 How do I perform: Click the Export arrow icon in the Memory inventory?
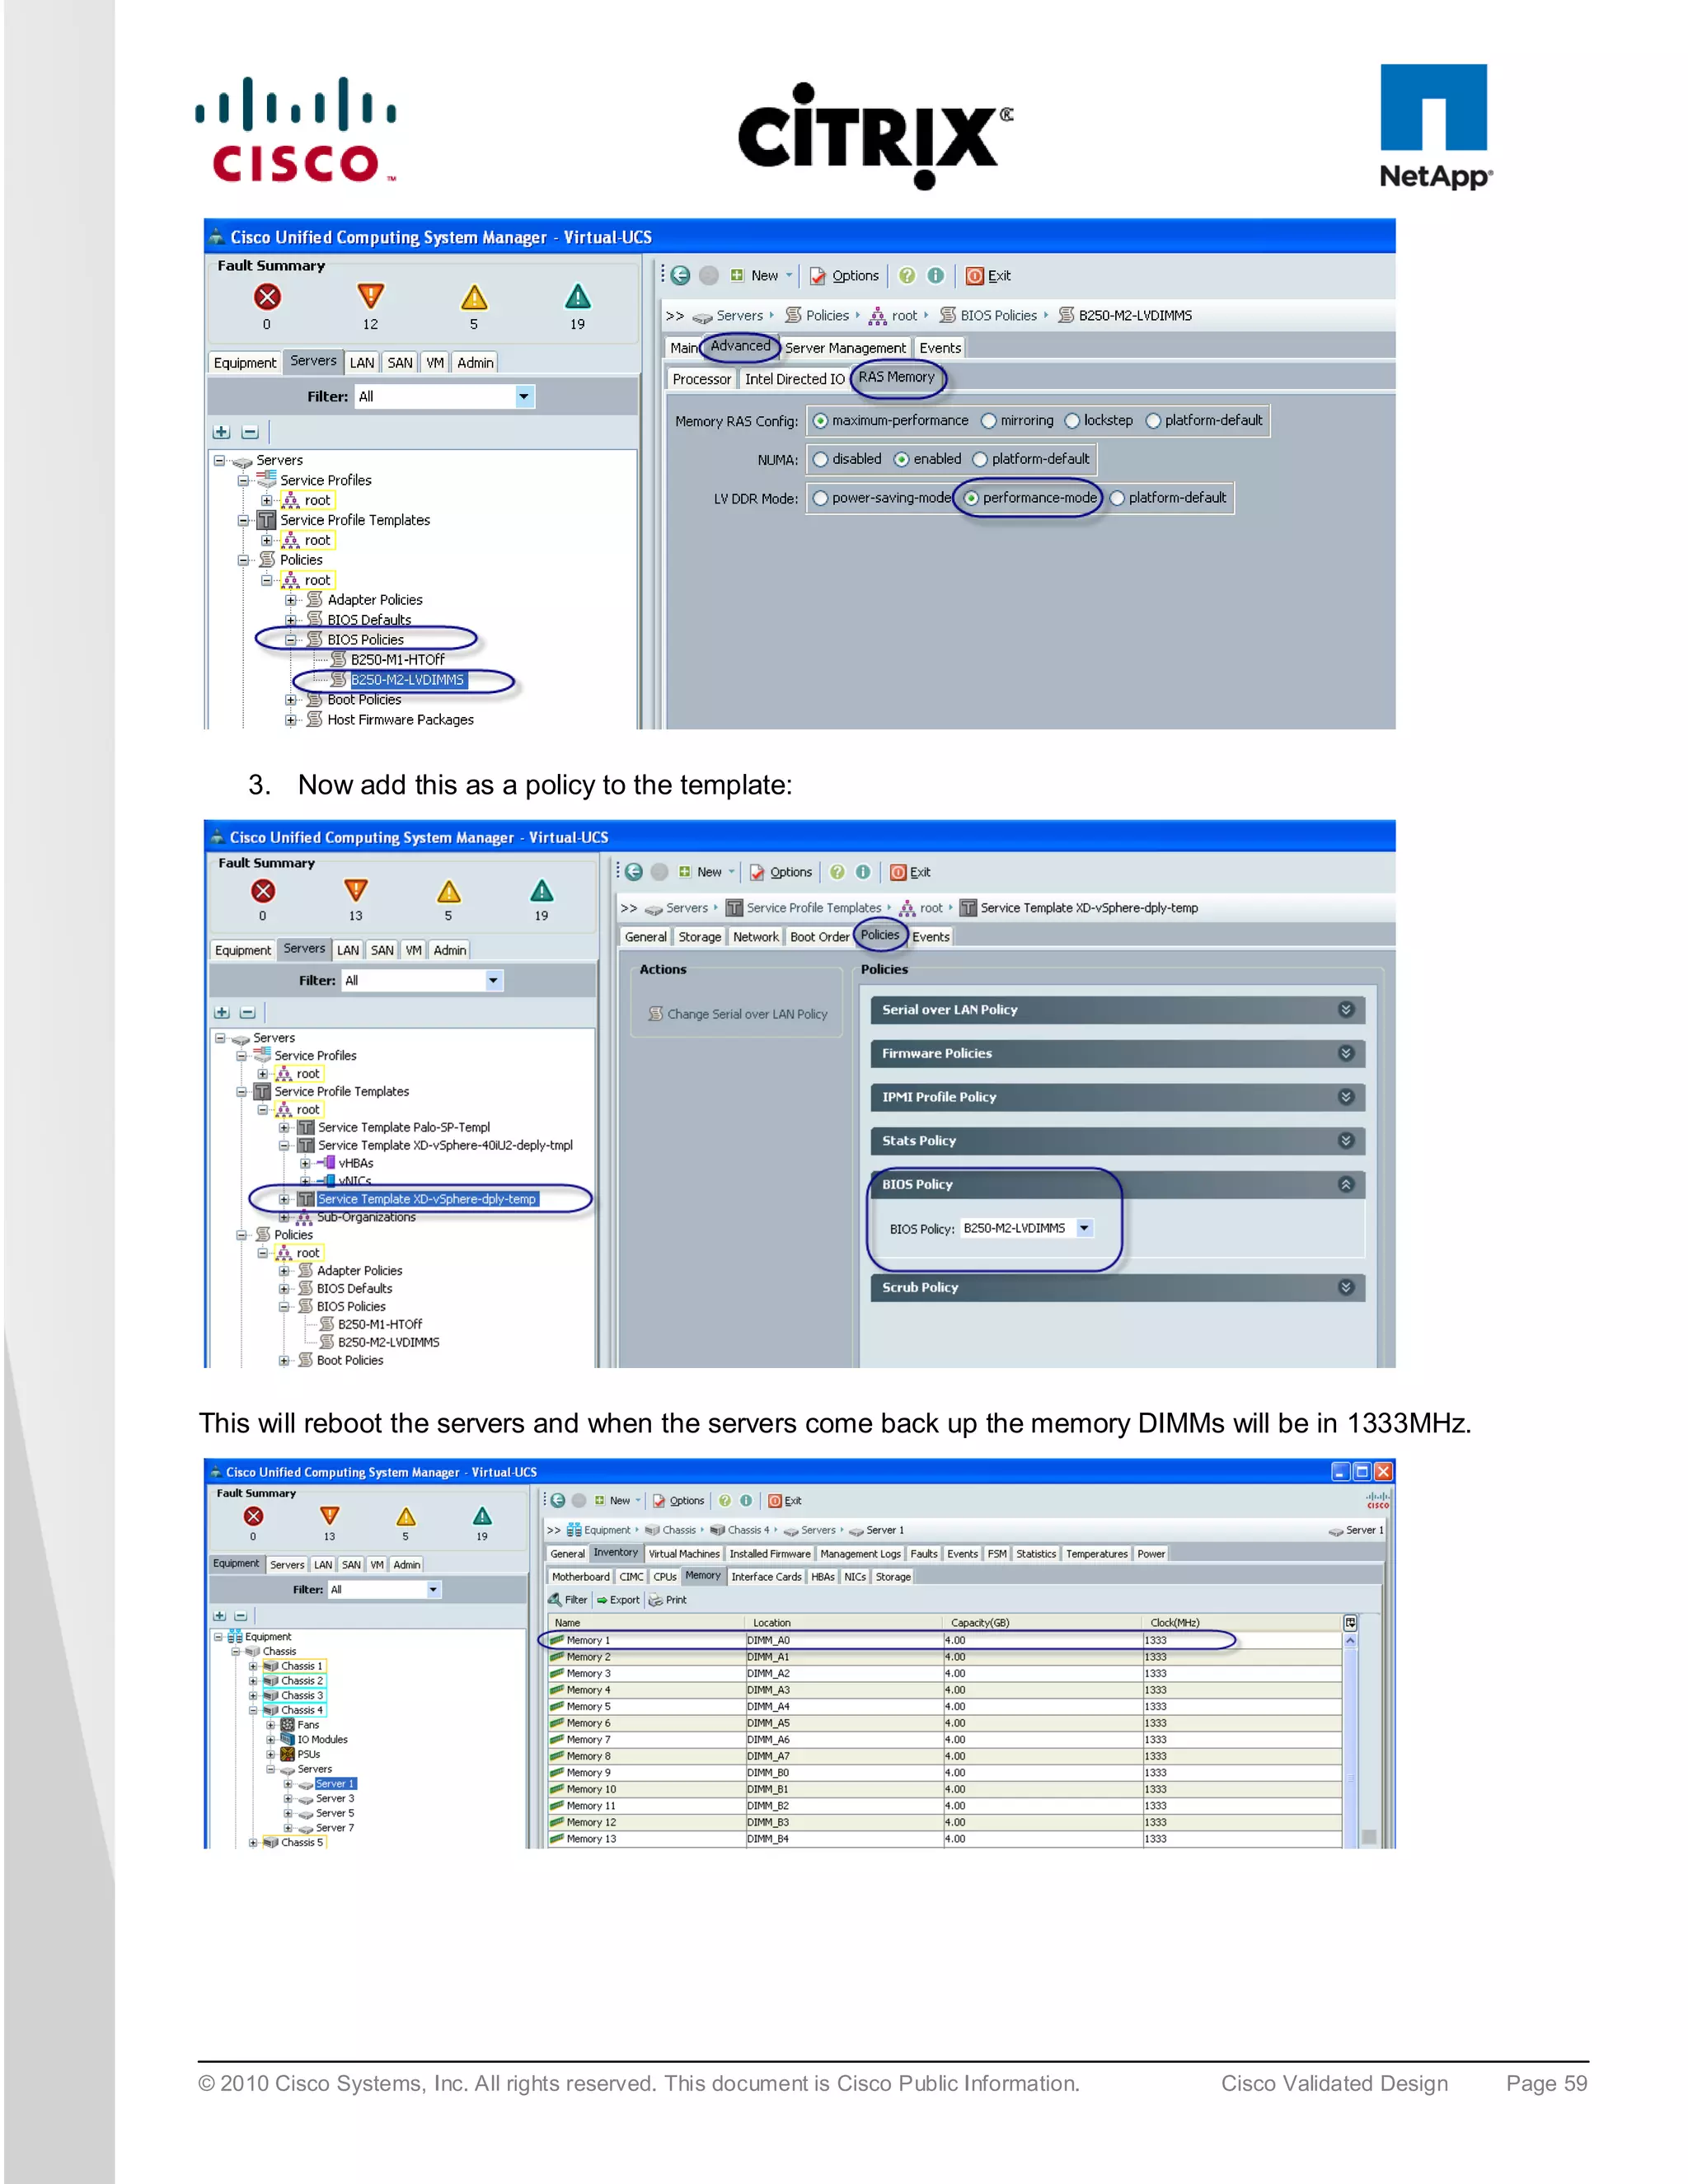602,1600
